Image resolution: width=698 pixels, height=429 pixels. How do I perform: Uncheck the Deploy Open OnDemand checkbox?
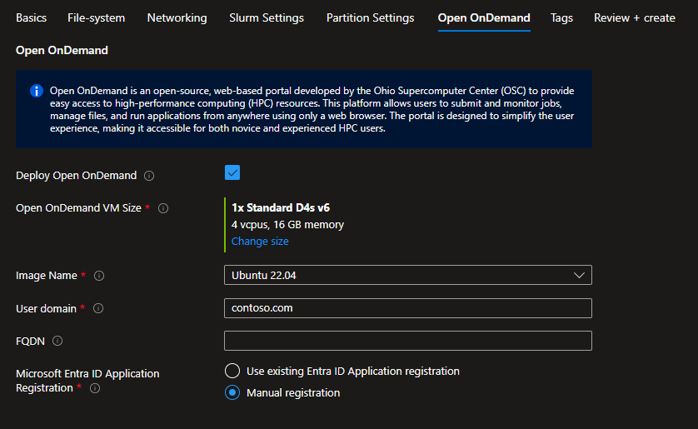232,172
